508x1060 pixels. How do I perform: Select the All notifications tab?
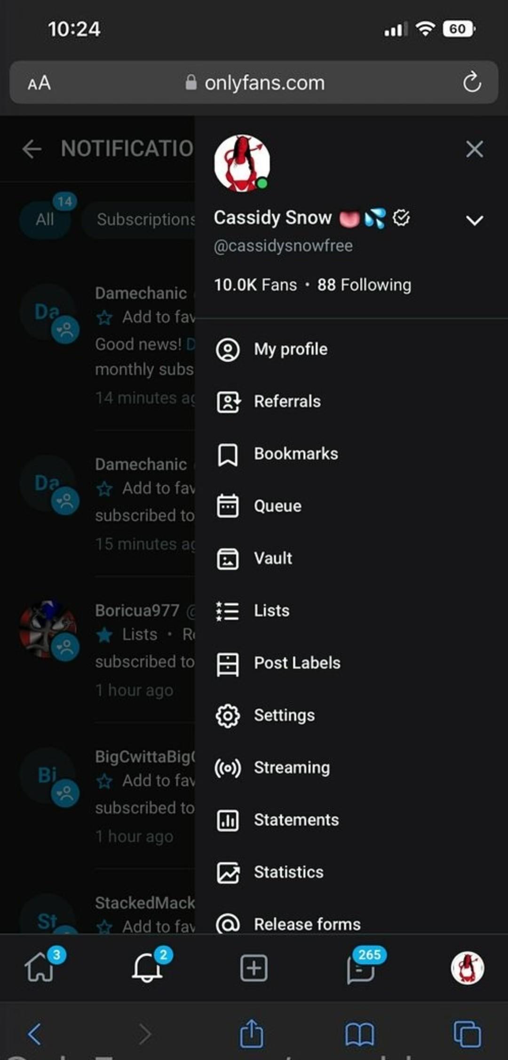tap(45, 219)
